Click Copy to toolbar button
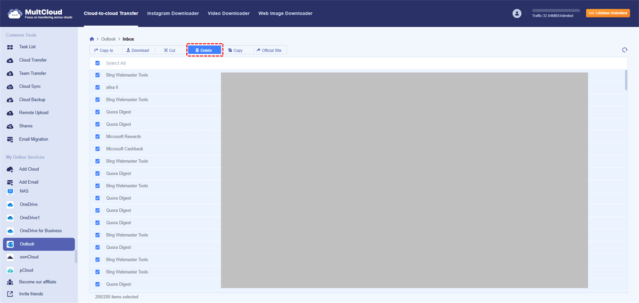 coord(103,50)
